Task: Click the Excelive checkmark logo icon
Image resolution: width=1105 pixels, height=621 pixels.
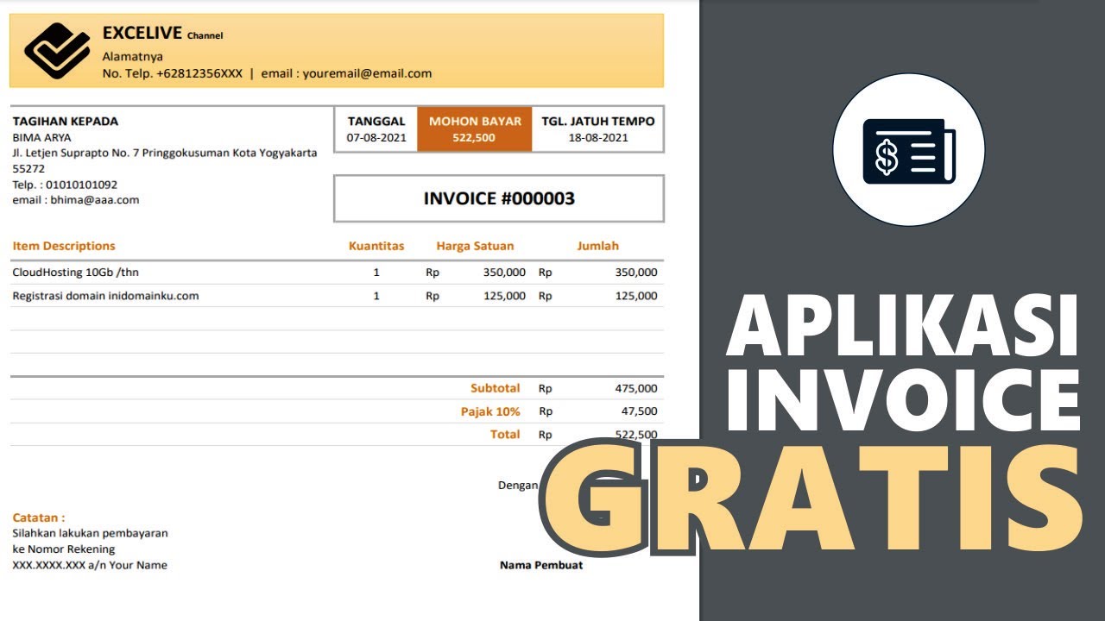Action: 57,51
